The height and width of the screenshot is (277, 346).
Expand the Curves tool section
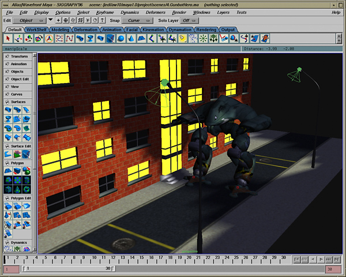tap(18, 94)
